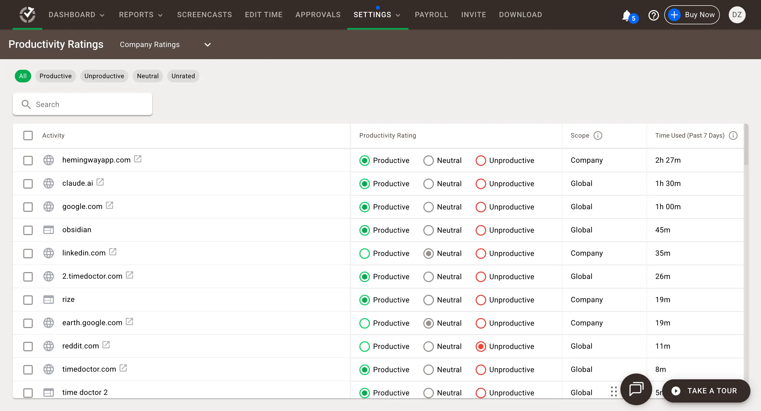Open the notifications bell
The image size is (761, 411).
pos(626,15)
